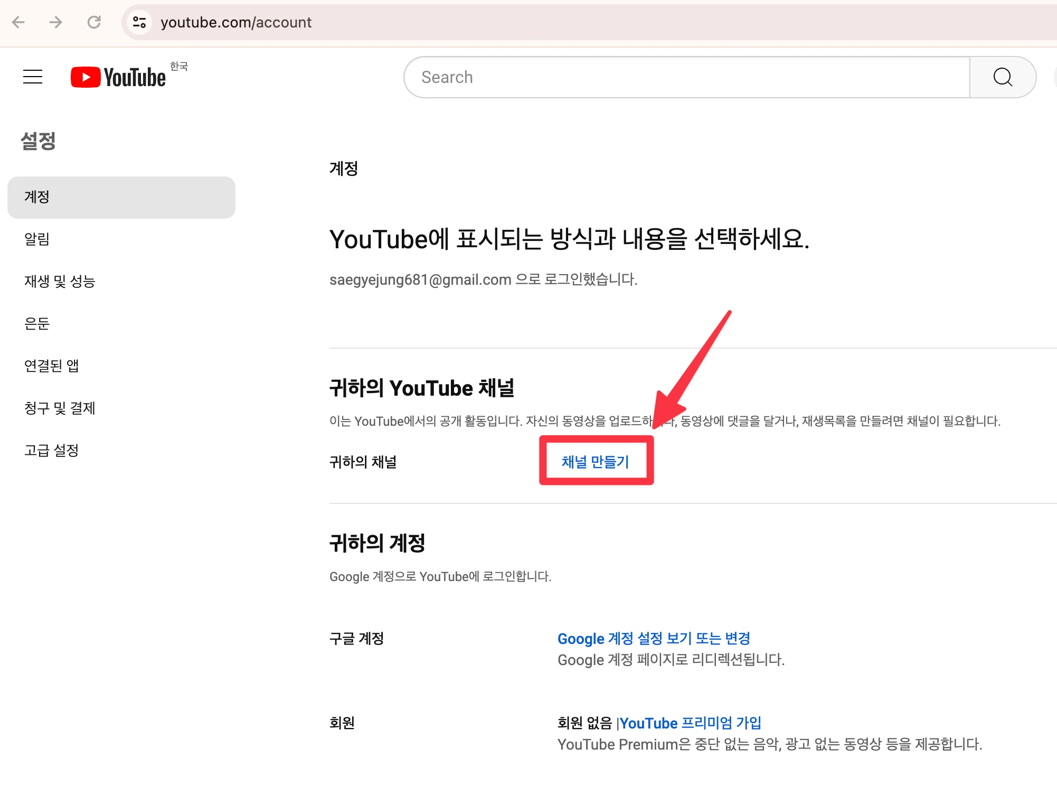Image resolution: width=1057 pixels, height=785 pixels.
Task: Open Google 계정 설정 보기 또는 변경
Action: (x=654, y=639)
